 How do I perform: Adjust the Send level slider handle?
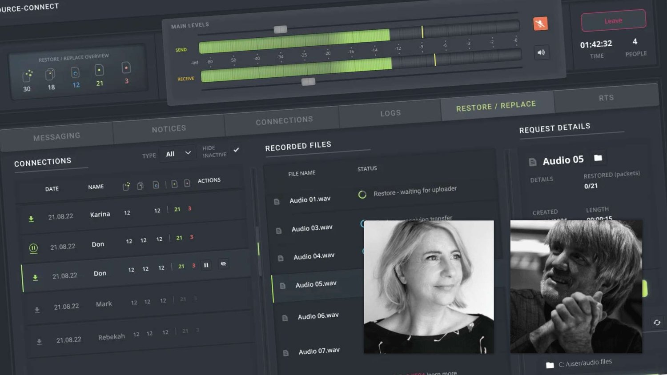pyautogui.click(x=280, y=29)
